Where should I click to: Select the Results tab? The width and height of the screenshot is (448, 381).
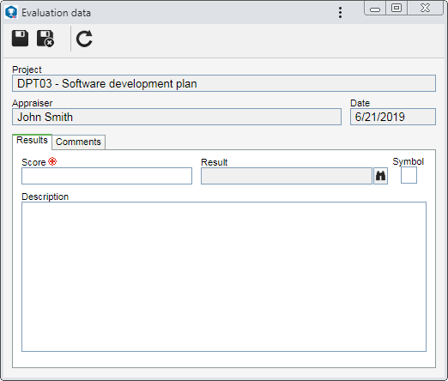pyautogui.click(x=32, y=141)
